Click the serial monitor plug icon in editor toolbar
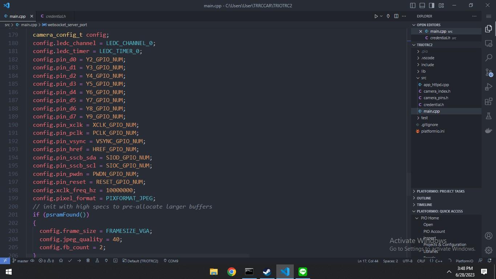The height and width of the screenshot is (279, 496). click(x=388, y=16)
